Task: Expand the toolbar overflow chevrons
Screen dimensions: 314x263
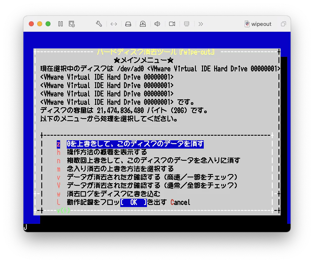Action: [201, 24]
